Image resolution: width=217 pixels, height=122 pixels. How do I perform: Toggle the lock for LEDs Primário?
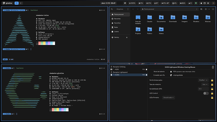tap(212, 98)
